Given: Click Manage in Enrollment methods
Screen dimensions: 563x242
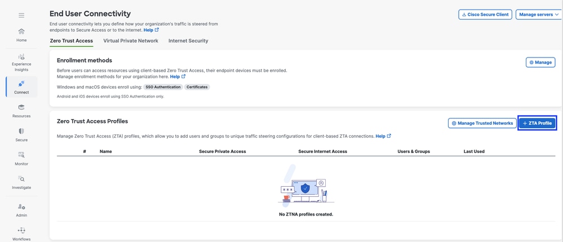Looking at the screenshot, I should (x=540, y=62).
